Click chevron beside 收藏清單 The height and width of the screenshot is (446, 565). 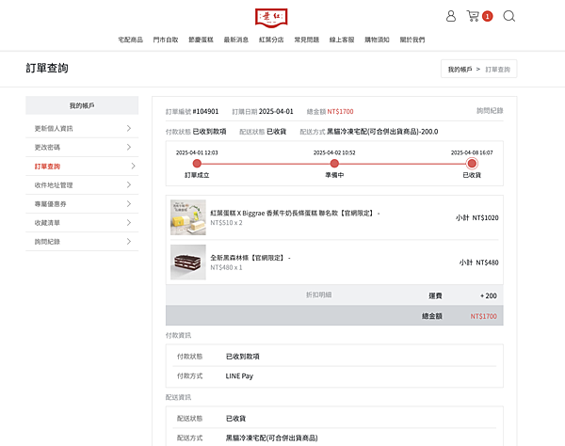click(x=129, y=222)
